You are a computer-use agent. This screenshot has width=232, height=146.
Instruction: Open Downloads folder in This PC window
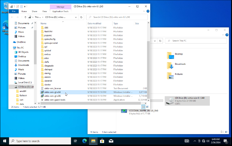[180, 64]
